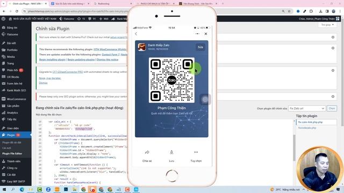
Task: Open Plugin đã cài đặt submenu item
Action: [x=12, y=143]
